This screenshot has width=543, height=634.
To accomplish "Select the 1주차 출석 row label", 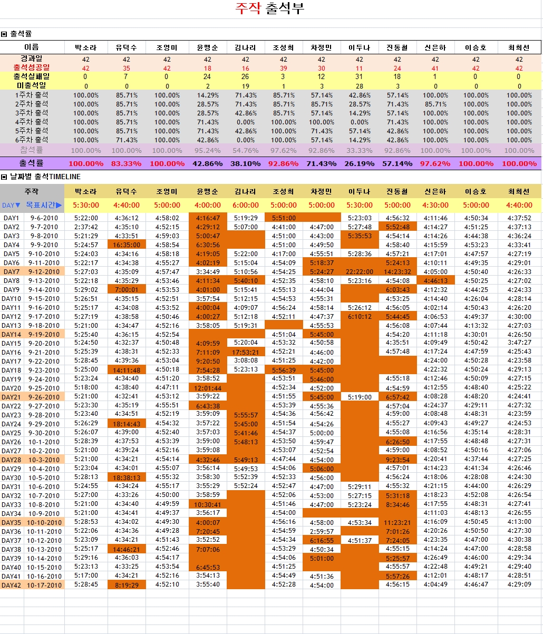I will click(32, 95).
